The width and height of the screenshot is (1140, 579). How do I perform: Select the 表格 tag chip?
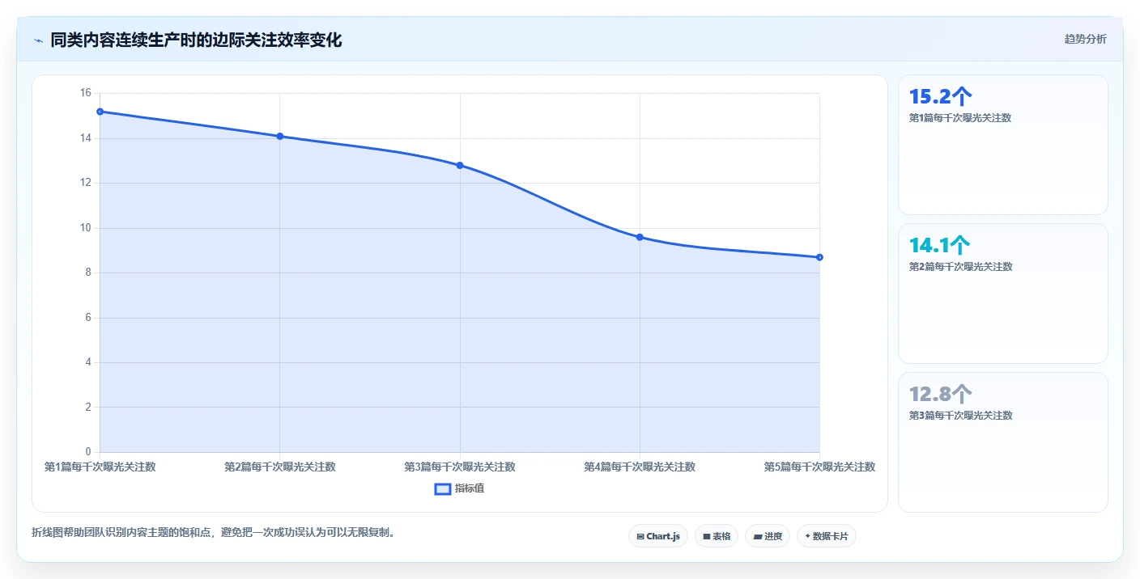717,536
